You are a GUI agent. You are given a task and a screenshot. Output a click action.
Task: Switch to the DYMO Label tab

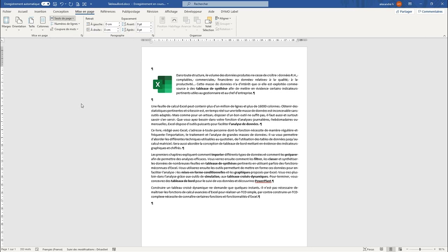coord(229,12)
